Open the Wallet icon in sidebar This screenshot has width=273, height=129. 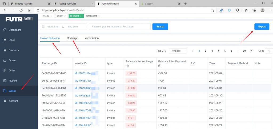[5, 91]
